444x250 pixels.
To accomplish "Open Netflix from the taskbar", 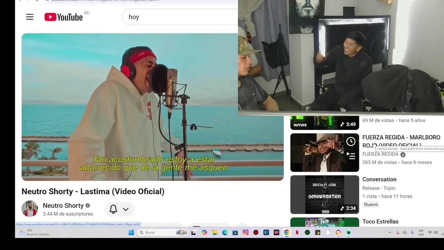I will click(297, 233).
